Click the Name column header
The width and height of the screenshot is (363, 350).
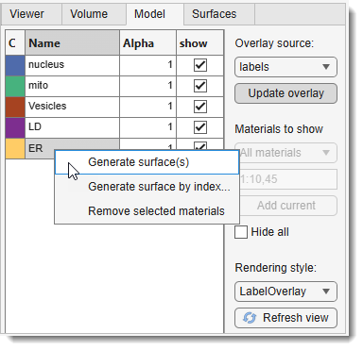pos(73,42)
